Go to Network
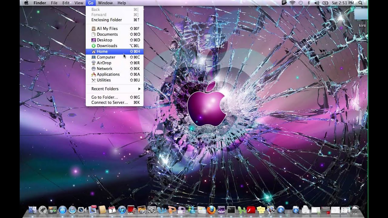 (115, 69)
